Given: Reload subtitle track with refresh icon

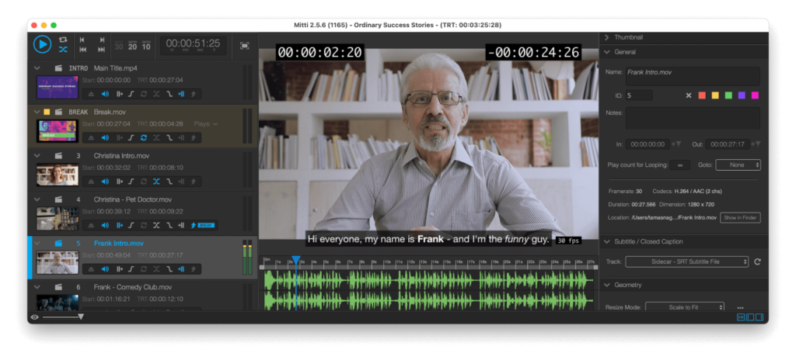Looking at the screenshot, I should tap(757, 261).
